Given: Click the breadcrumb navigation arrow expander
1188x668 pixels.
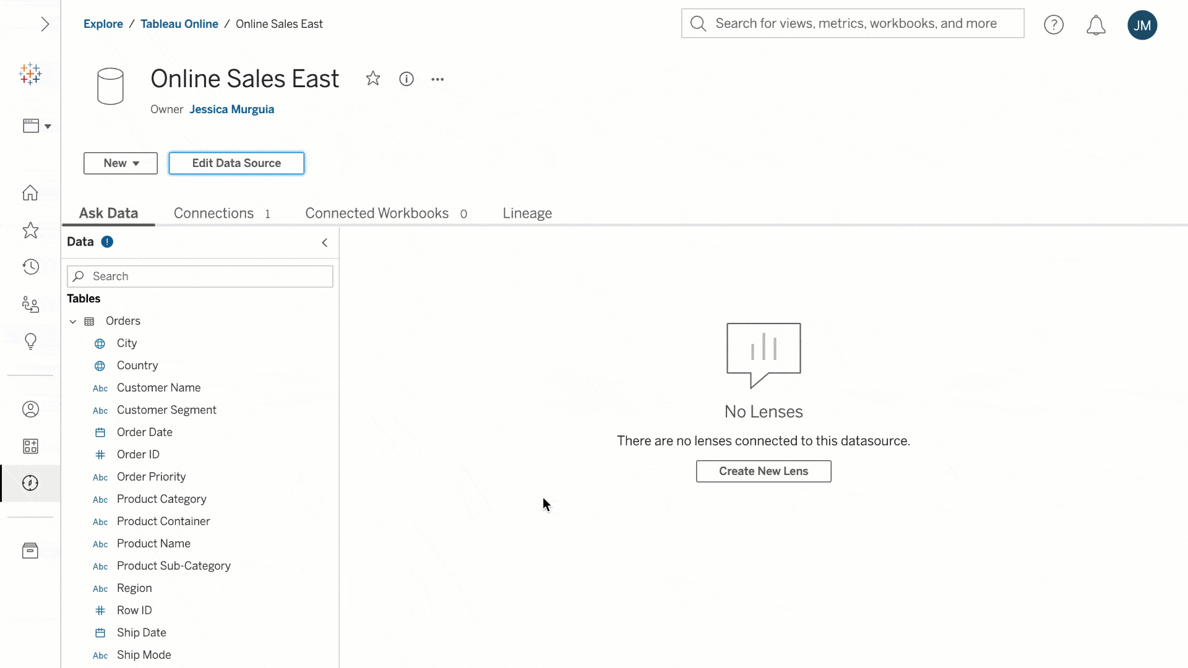Looking at the screenshot, I should point(45,24).
